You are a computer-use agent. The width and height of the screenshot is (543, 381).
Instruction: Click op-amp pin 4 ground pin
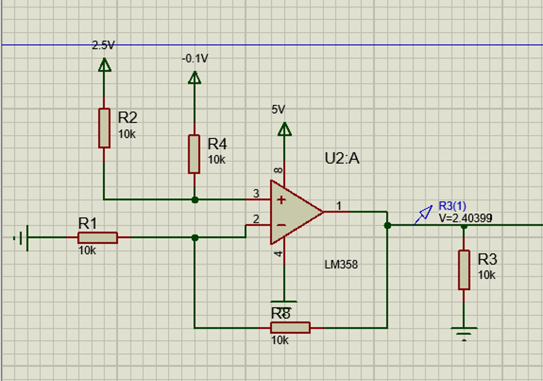point(284,251)
